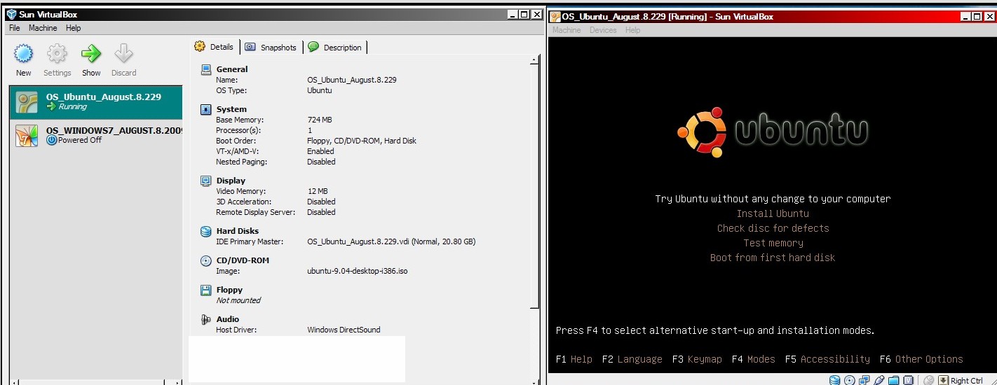Click the details pane scroll down arrow
Screen dimensions: 997x385
[534, 381]
